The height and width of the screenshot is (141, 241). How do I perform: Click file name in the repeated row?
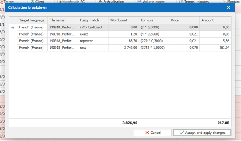(63, 41)
